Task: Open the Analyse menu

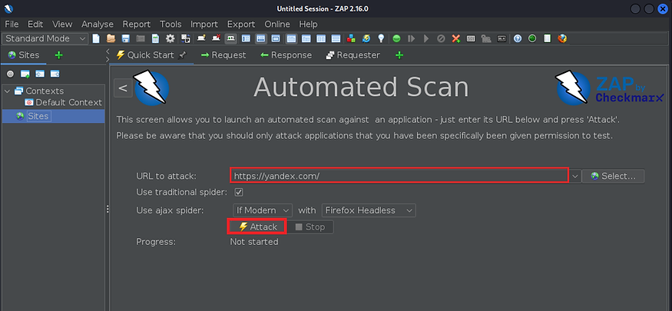Action: [98, 24]
